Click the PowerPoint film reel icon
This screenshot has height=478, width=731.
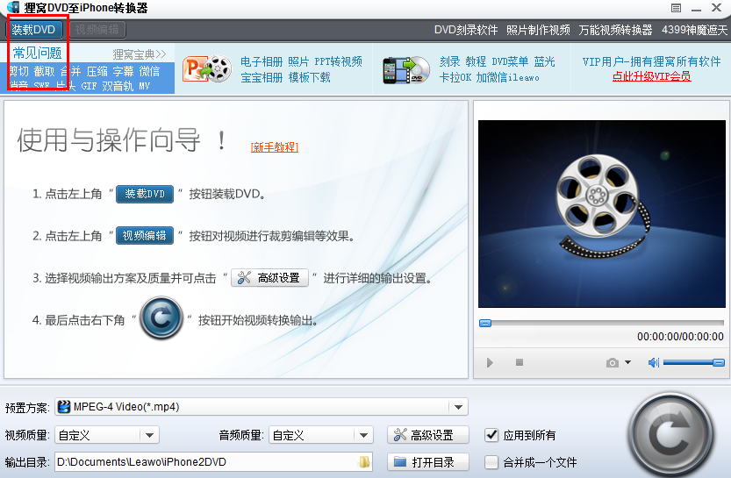206,69
